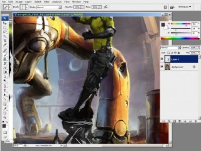
Task: Select the Path Selection tool
Action: pos(5,95)
